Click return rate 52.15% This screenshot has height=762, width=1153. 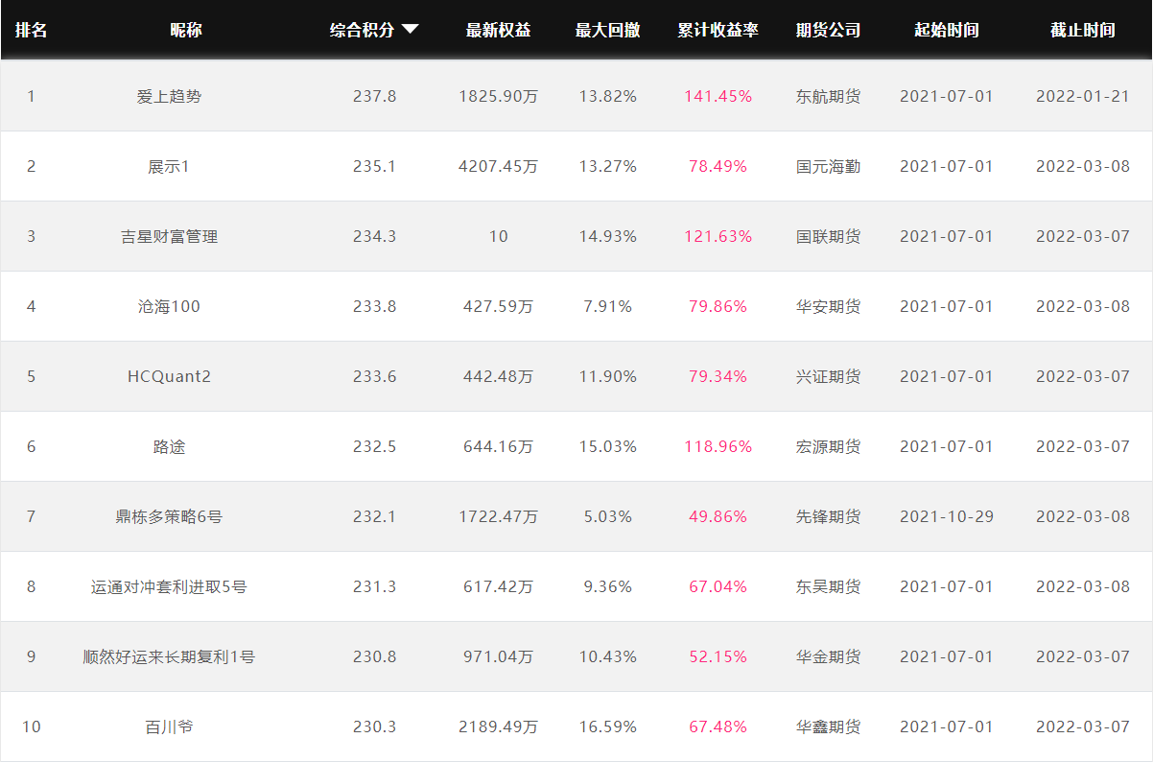718,656
